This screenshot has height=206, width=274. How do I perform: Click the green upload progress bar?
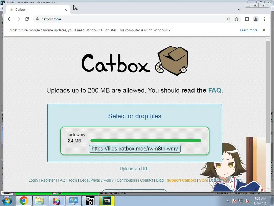pos(146,141)
